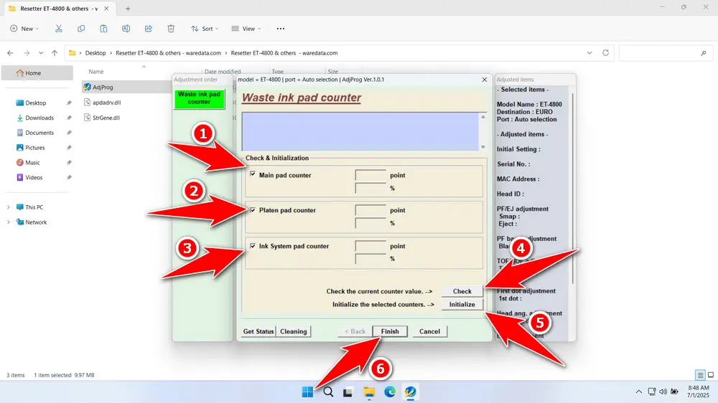Open the View dropdown

(246, 29)
